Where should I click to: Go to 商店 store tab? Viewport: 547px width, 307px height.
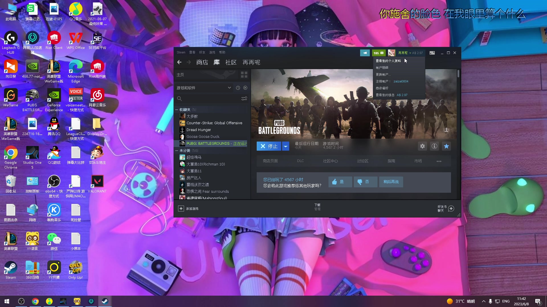[202, 62]
